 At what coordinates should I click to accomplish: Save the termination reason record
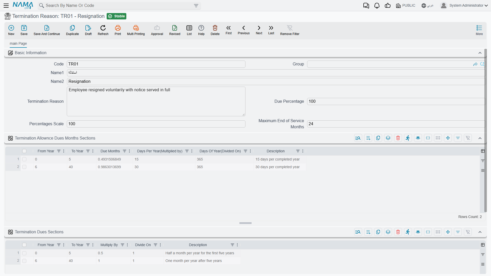tap(24, 30)
